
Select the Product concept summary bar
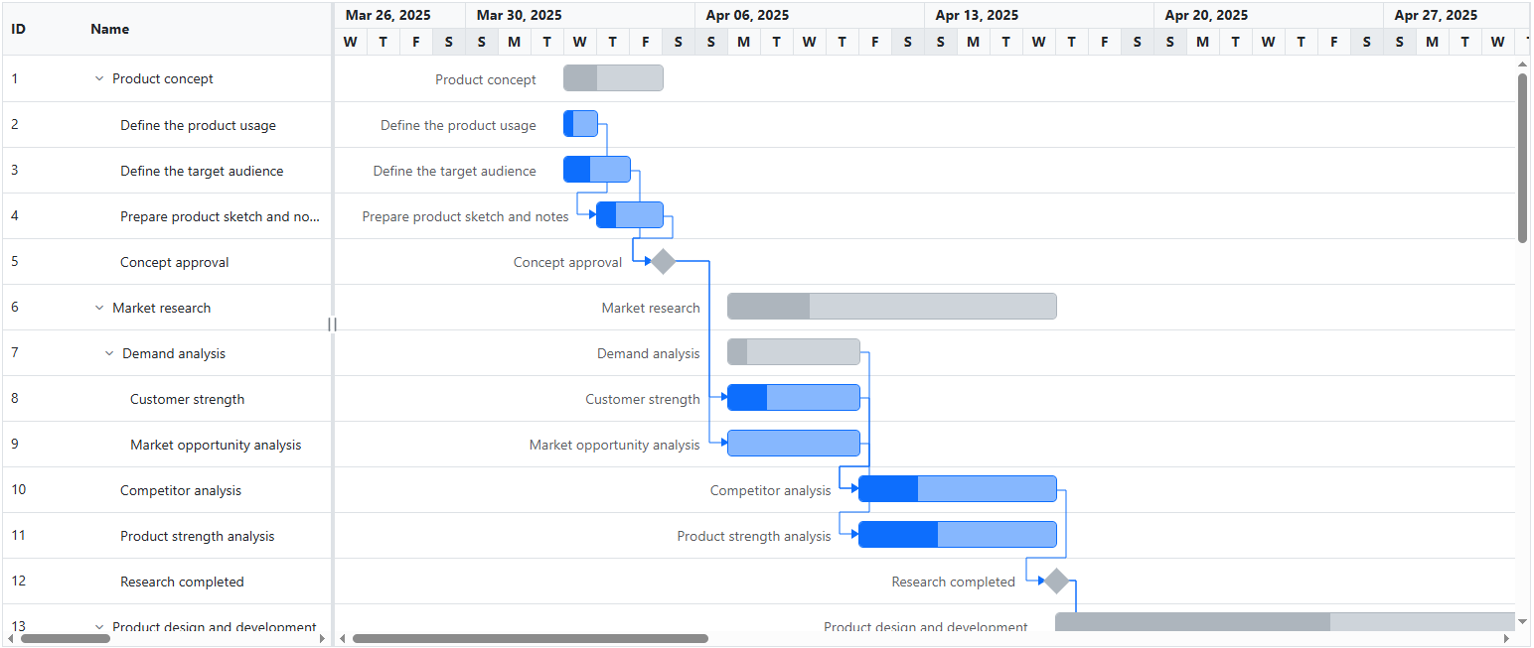click(x=612, y=77)
